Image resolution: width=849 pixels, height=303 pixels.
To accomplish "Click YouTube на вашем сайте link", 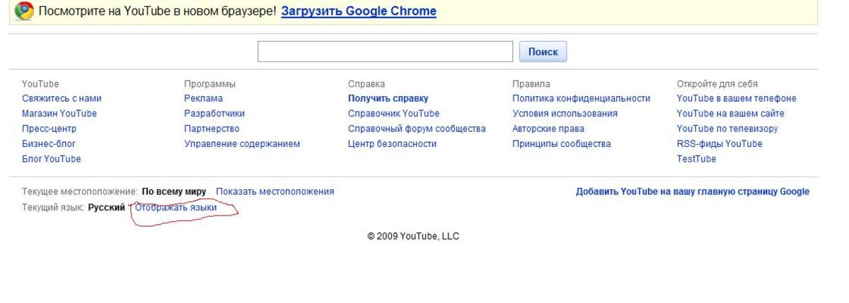I will (x=731, y=114).
